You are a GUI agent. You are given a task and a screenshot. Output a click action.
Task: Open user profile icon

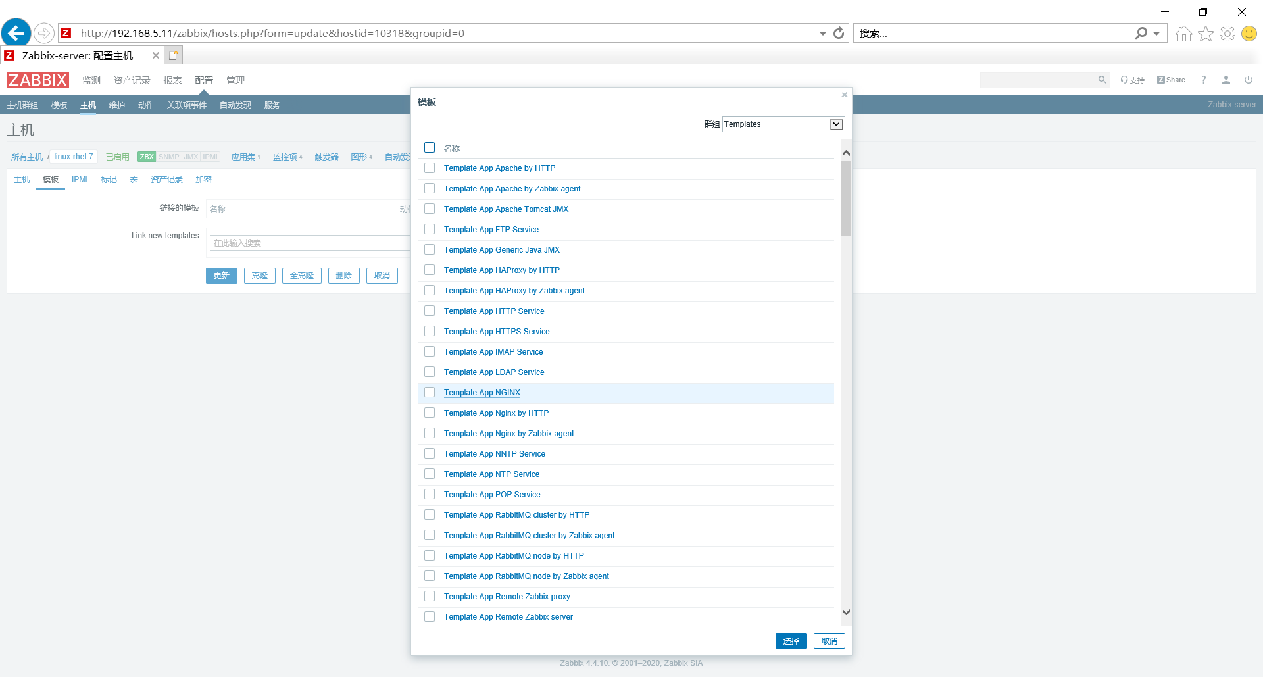(x=1226, y=80)
